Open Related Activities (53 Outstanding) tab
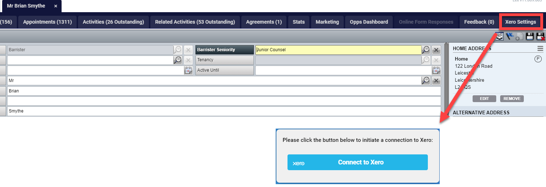The height and width of the screenshot is (187, 546). [x=195, y=22]
